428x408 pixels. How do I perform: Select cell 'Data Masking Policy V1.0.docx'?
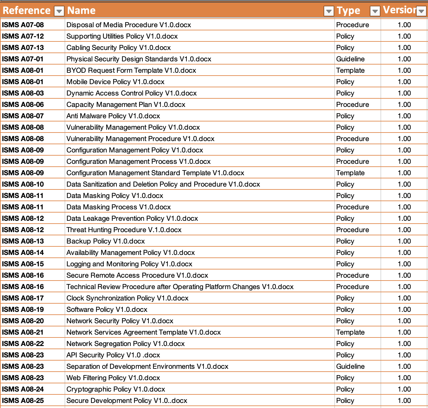tap(200, 195)
